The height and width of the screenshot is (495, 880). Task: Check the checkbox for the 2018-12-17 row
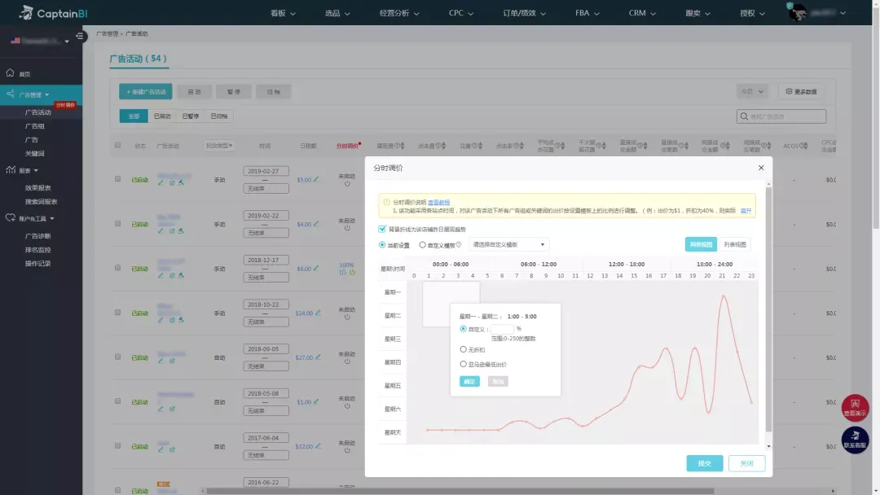pyautogui.click(x=118, y=268)
